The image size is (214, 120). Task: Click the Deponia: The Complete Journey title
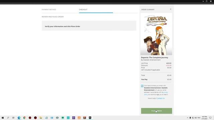click(x=154, y=58)
